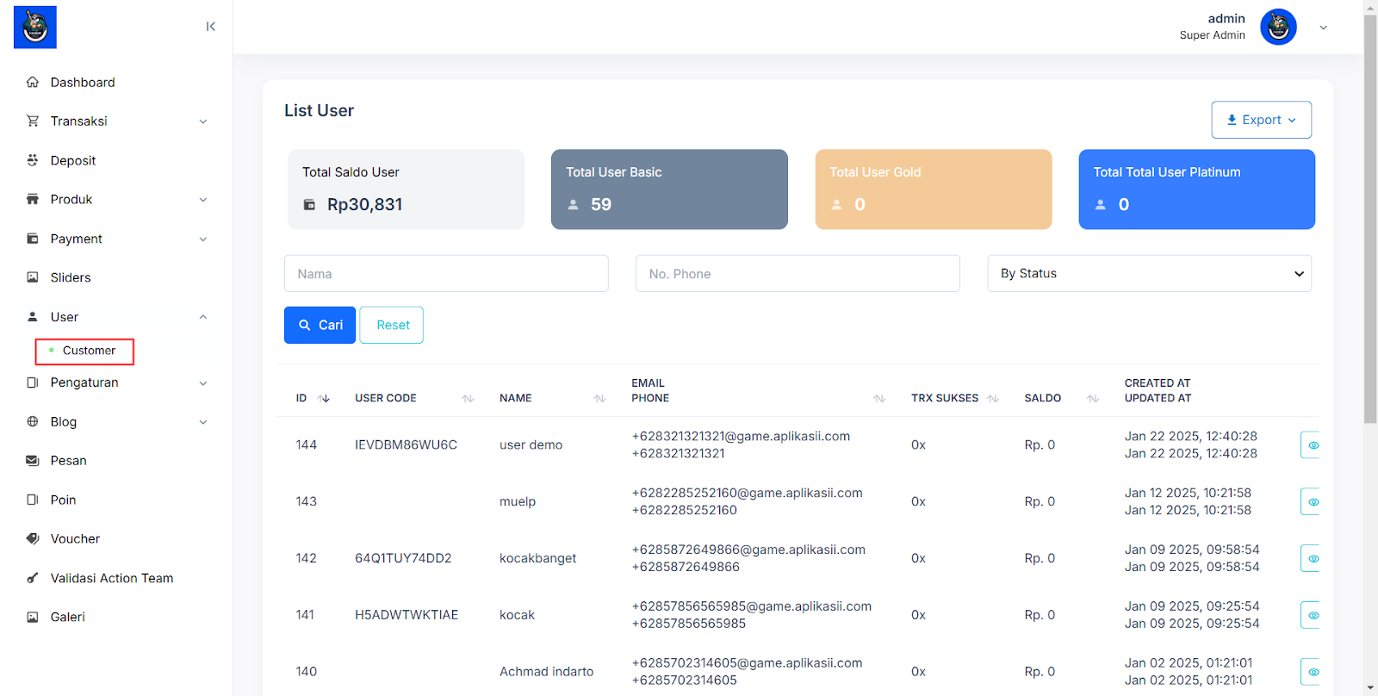This screenshot has height=696, width=1378.
Task: Click the app logo in the sidebar
Action: point(35,27)
